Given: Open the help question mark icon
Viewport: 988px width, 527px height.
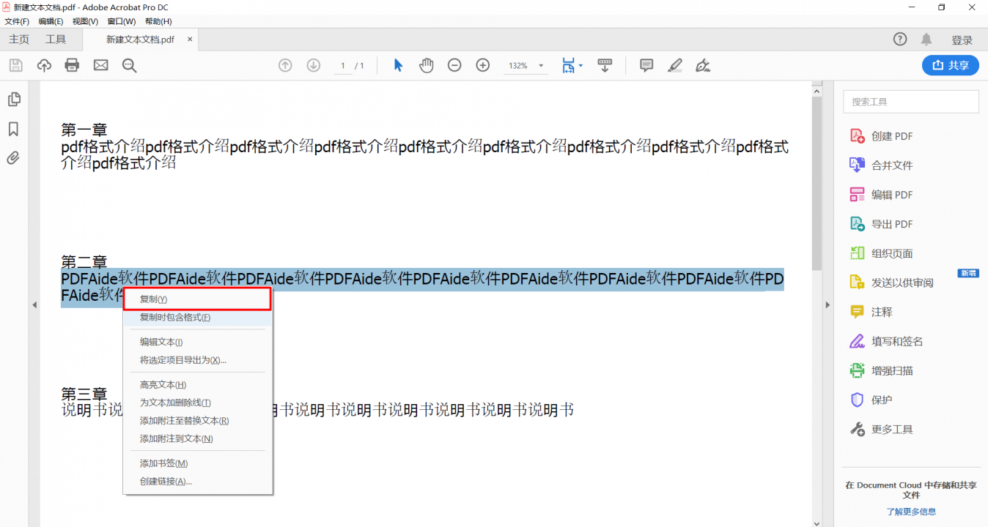Looking at the screenshot, I should (900, 40).
